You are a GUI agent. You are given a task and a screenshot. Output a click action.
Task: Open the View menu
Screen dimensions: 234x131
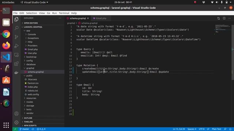(42, 13)
